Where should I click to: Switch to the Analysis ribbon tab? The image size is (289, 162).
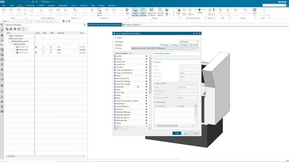pyautogui.click(x=51, y=5)
